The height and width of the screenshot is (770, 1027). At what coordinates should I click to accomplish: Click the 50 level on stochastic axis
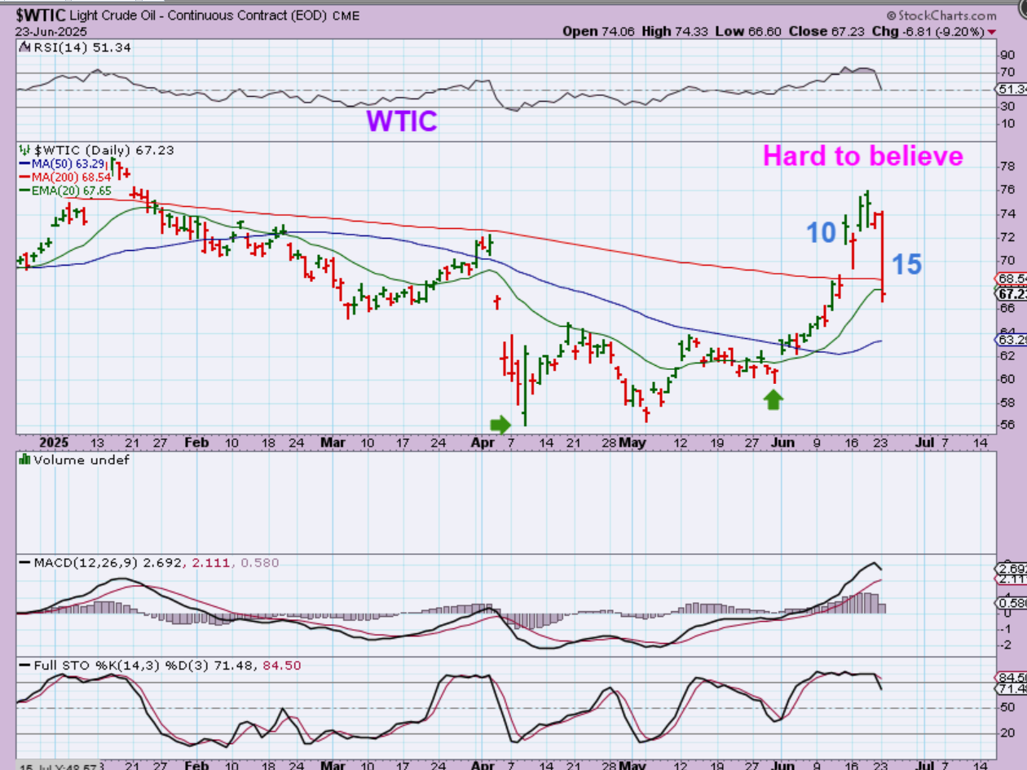[x=1007, y=708]
